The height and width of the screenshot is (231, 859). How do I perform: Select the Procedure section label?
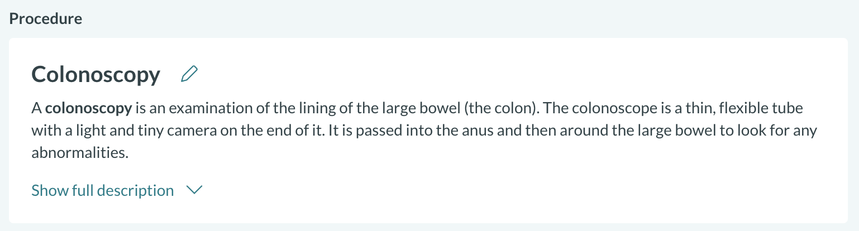tap(46, 18)
